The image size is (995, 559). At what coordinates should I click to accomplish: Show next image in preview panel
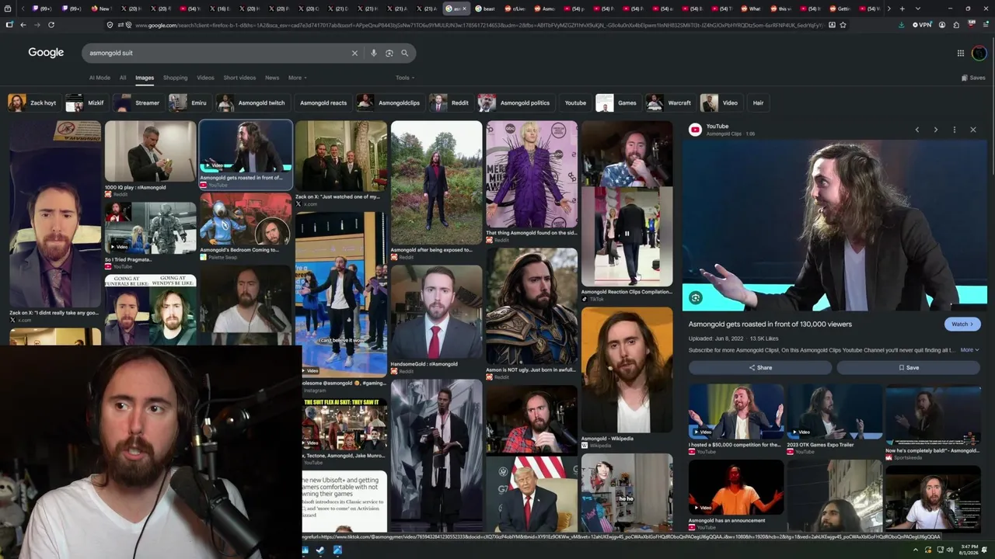pyautogui.click(x=936, y=130)
